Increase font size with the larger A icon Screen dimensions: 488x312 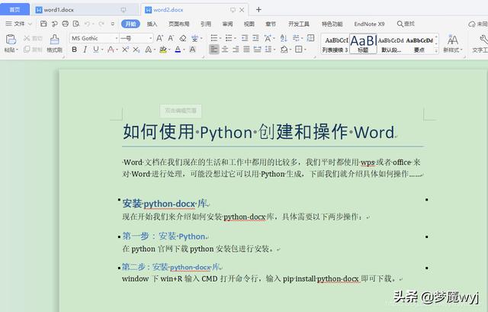tap(159, 38)
